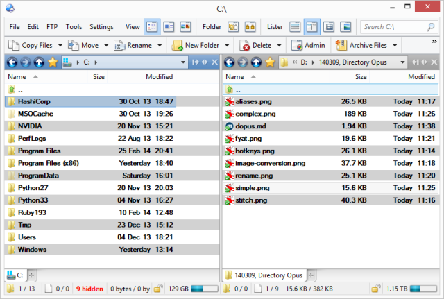
Task: Select 140309, Directory Opus tab
Action: pyautogui.click(x=264, y=275)
